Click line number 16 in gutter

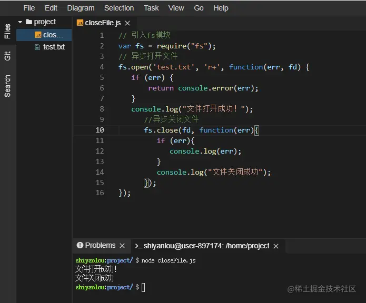100,193
